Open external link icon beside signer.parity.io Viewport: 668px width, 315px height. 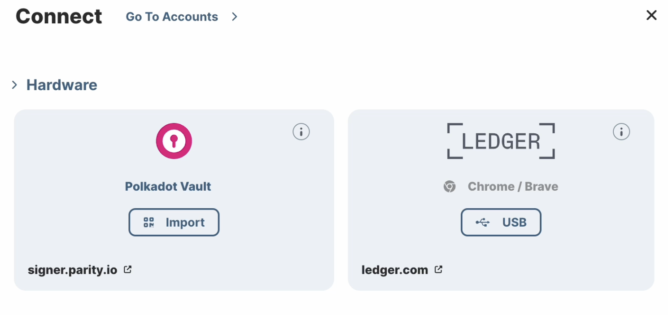128,270
